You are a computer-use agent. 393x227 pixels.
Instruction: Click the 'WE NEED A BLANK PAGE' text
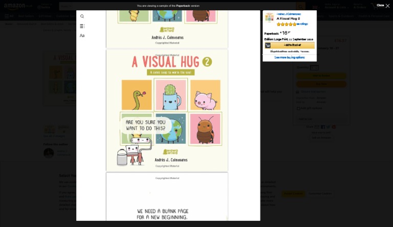163,211
